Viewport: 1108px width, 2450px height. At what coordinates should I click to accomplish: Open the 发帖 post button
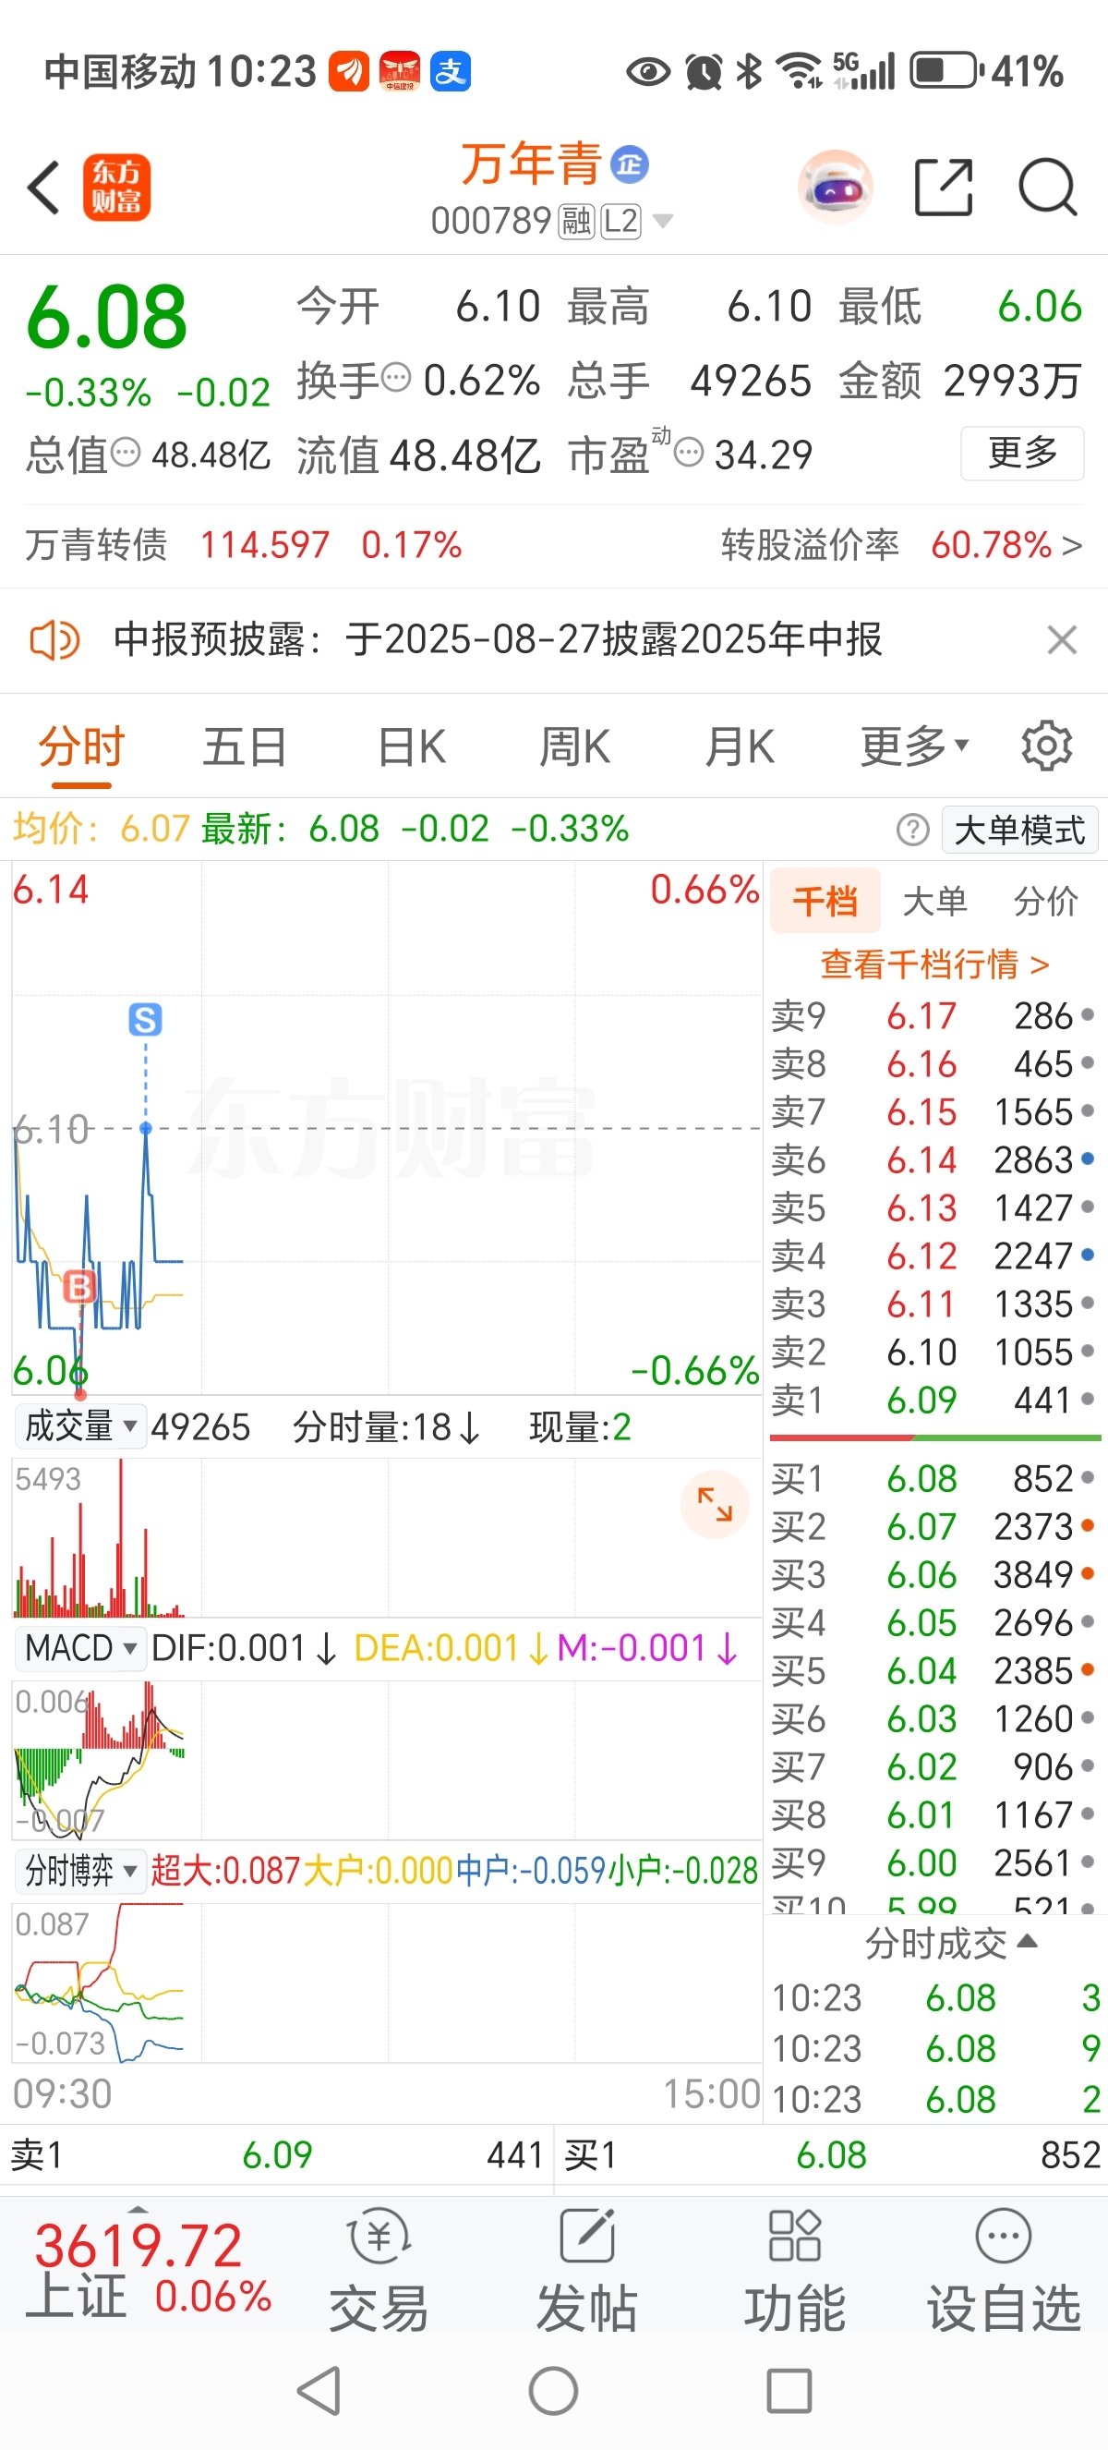[586, 2268]
